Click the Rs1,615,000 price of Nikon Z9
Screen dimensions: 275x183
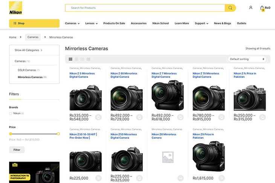point(203,178)
